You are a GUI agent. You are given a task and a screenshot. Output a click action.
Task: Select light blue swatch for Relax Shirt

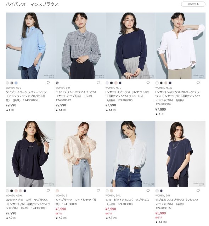[x=16, y=83]
